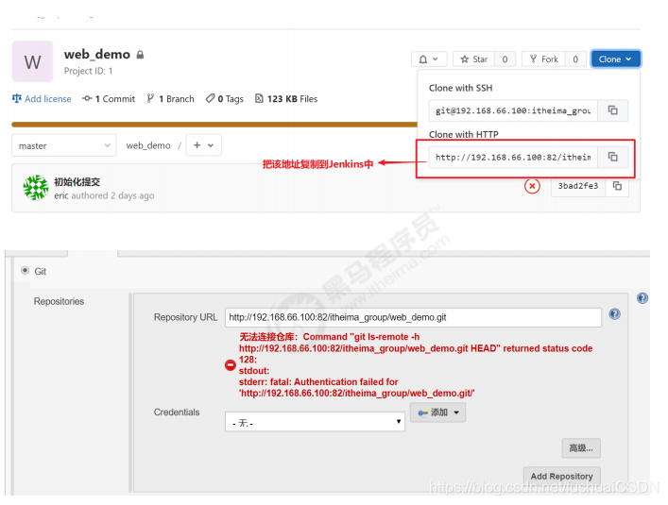The height and width of the screenshot is (505, 668).
Task: Click the Repositories label
Action: click(x=59, y=301)
